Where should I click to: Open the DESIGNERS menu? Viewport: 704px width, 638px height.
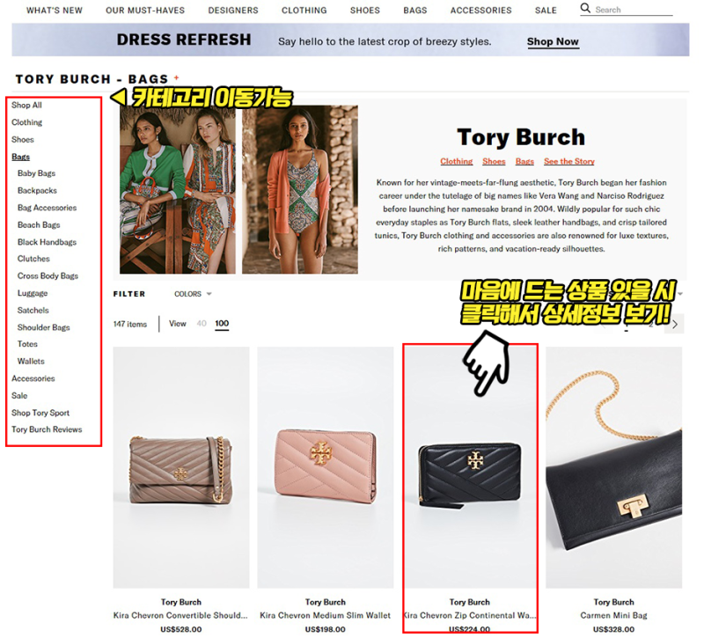[x=233, y=11]
